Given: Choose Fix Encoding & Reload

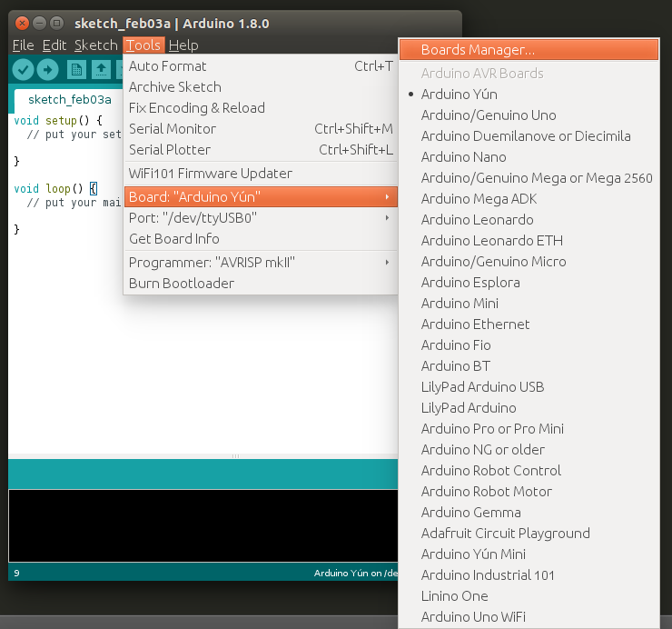Looking at the screenshot, I should tap(261, 107).
